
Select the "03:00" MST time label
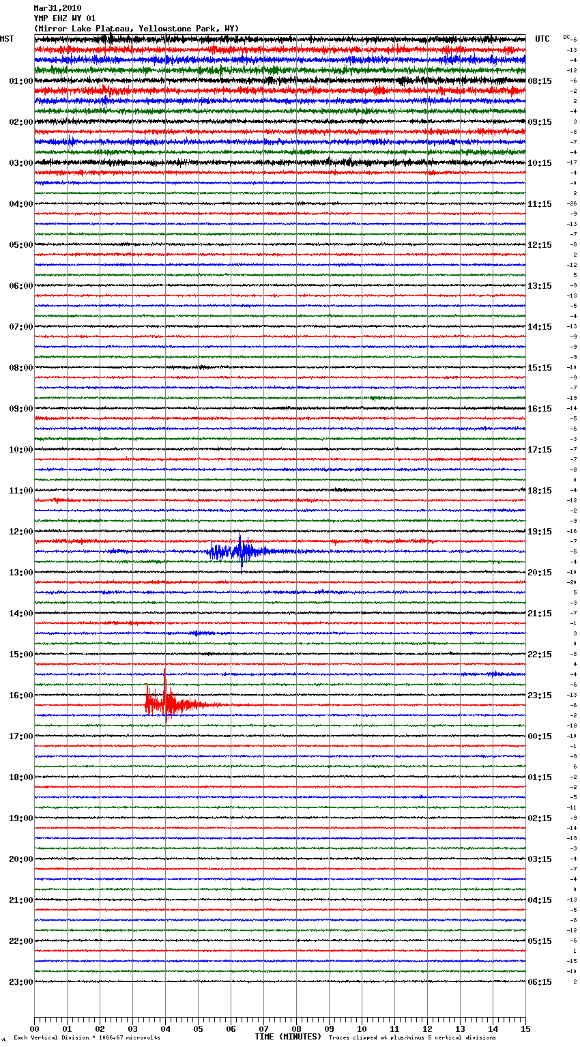pos(21,163)
